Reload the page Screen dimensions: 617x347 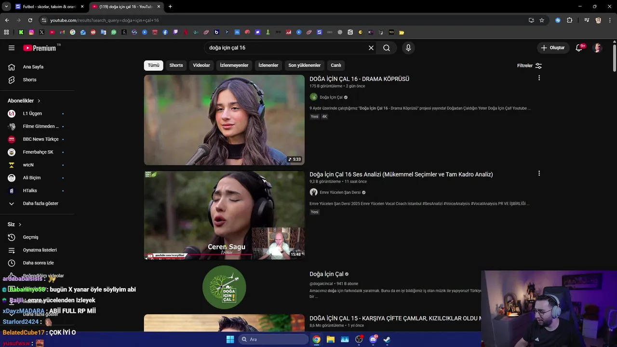coord(30,20)
